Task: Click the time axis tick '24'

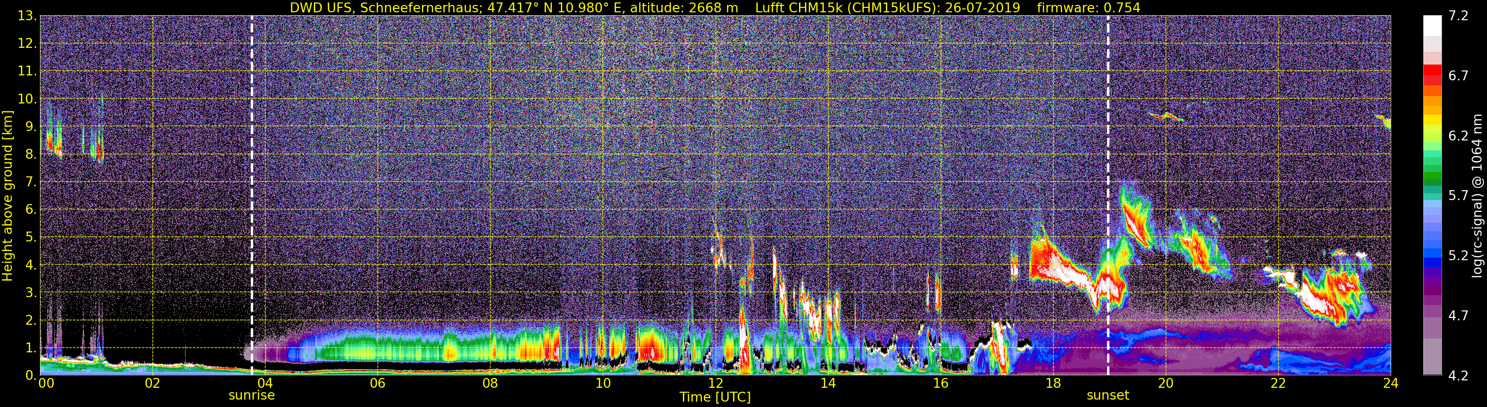Action: [1391, 384]
